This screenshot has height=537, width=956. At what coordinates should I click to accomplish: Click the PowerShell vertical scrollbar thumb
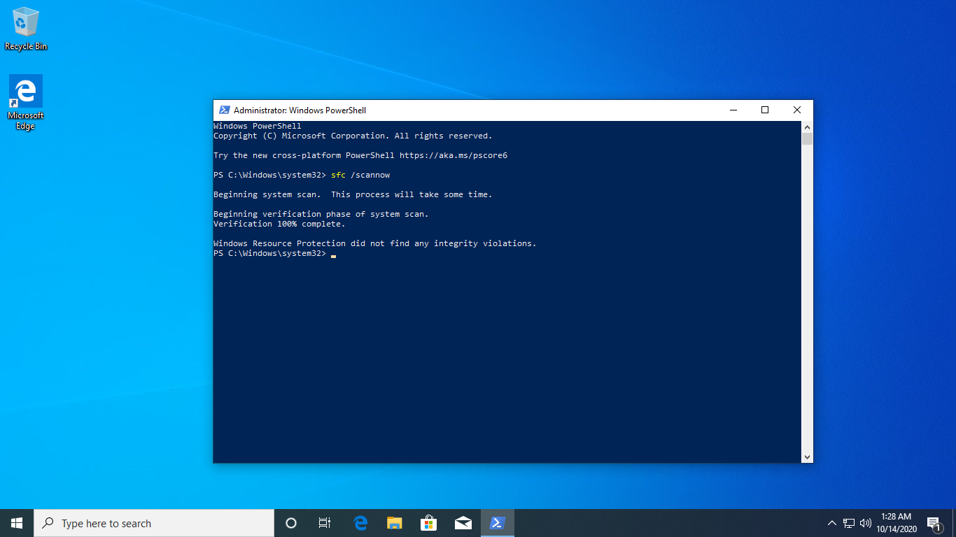pyautogui.click(x=807, y=139)
